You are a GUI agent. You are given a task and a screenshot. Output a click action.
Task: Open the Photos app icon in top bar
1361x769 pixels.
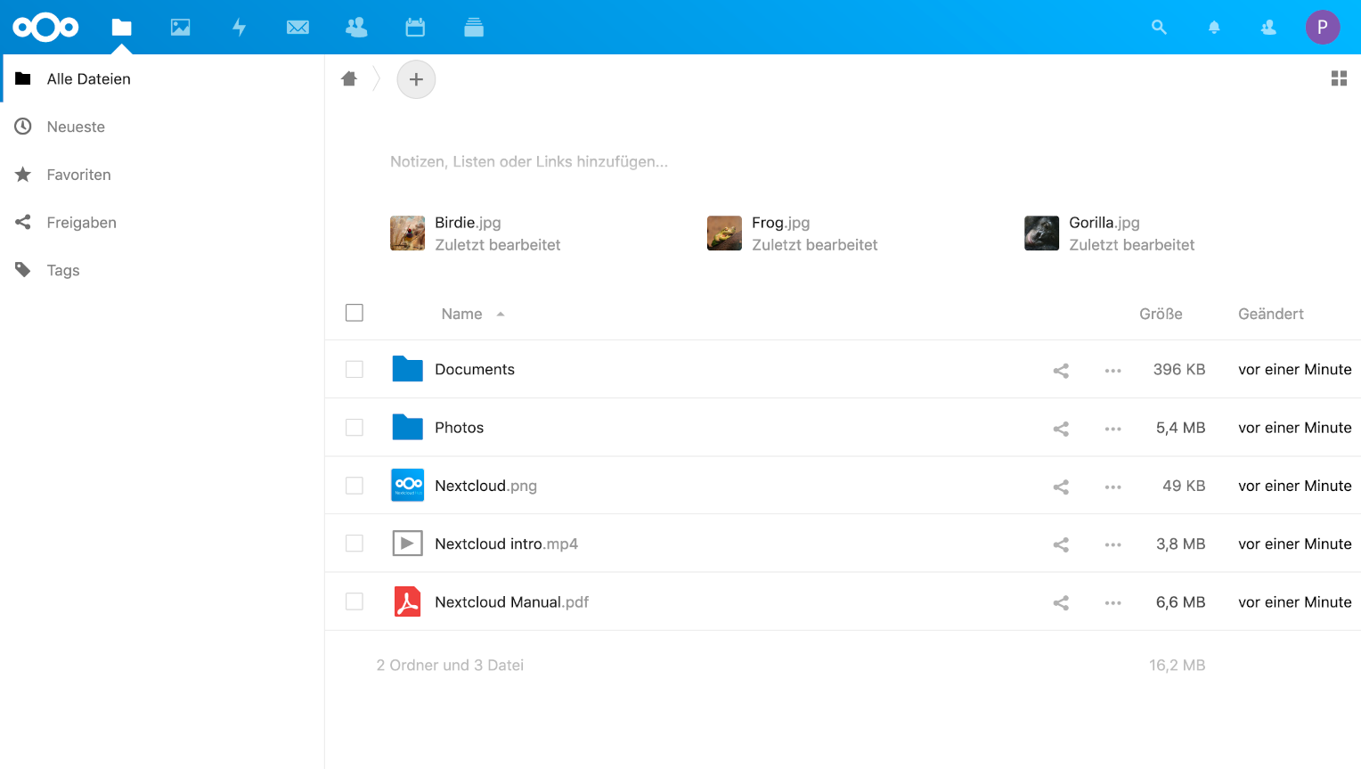pyautogui.click(x=180, y=28)
